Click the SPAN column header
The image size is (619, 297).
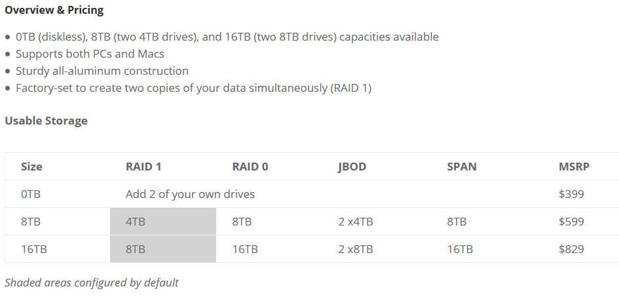pos(462,167)
